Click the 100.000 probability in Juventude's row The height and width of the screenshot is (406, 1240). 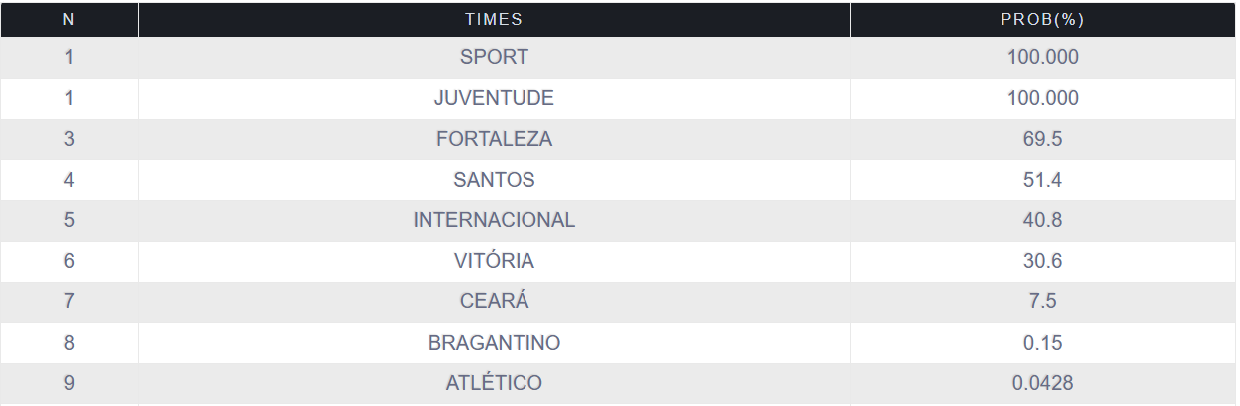1042,98
